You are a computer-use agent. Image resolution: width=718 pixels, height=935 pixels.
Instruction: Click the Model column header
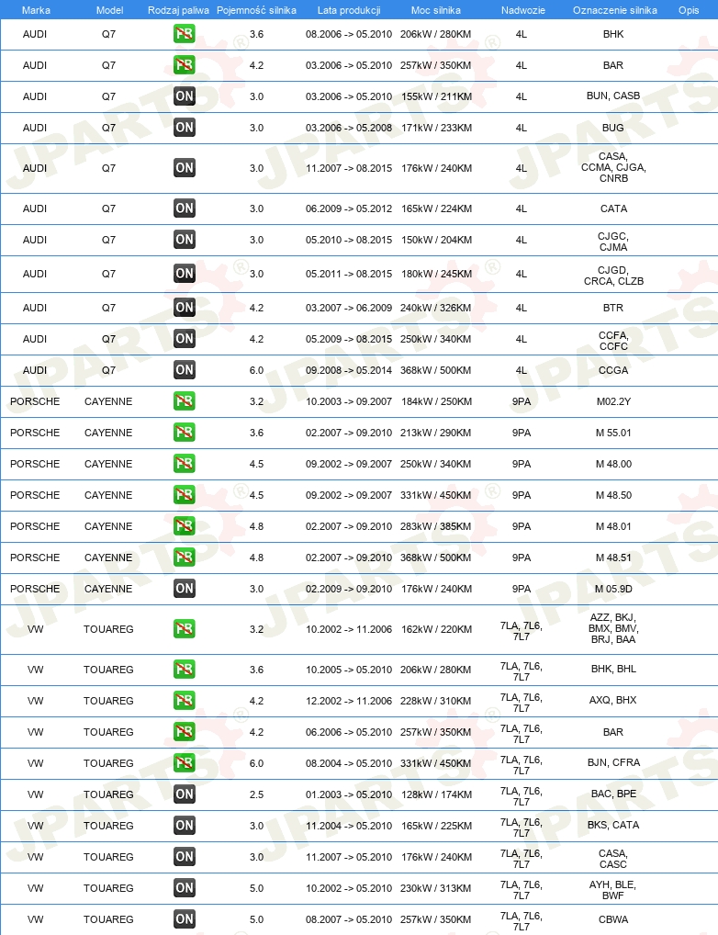coord(110,10)
